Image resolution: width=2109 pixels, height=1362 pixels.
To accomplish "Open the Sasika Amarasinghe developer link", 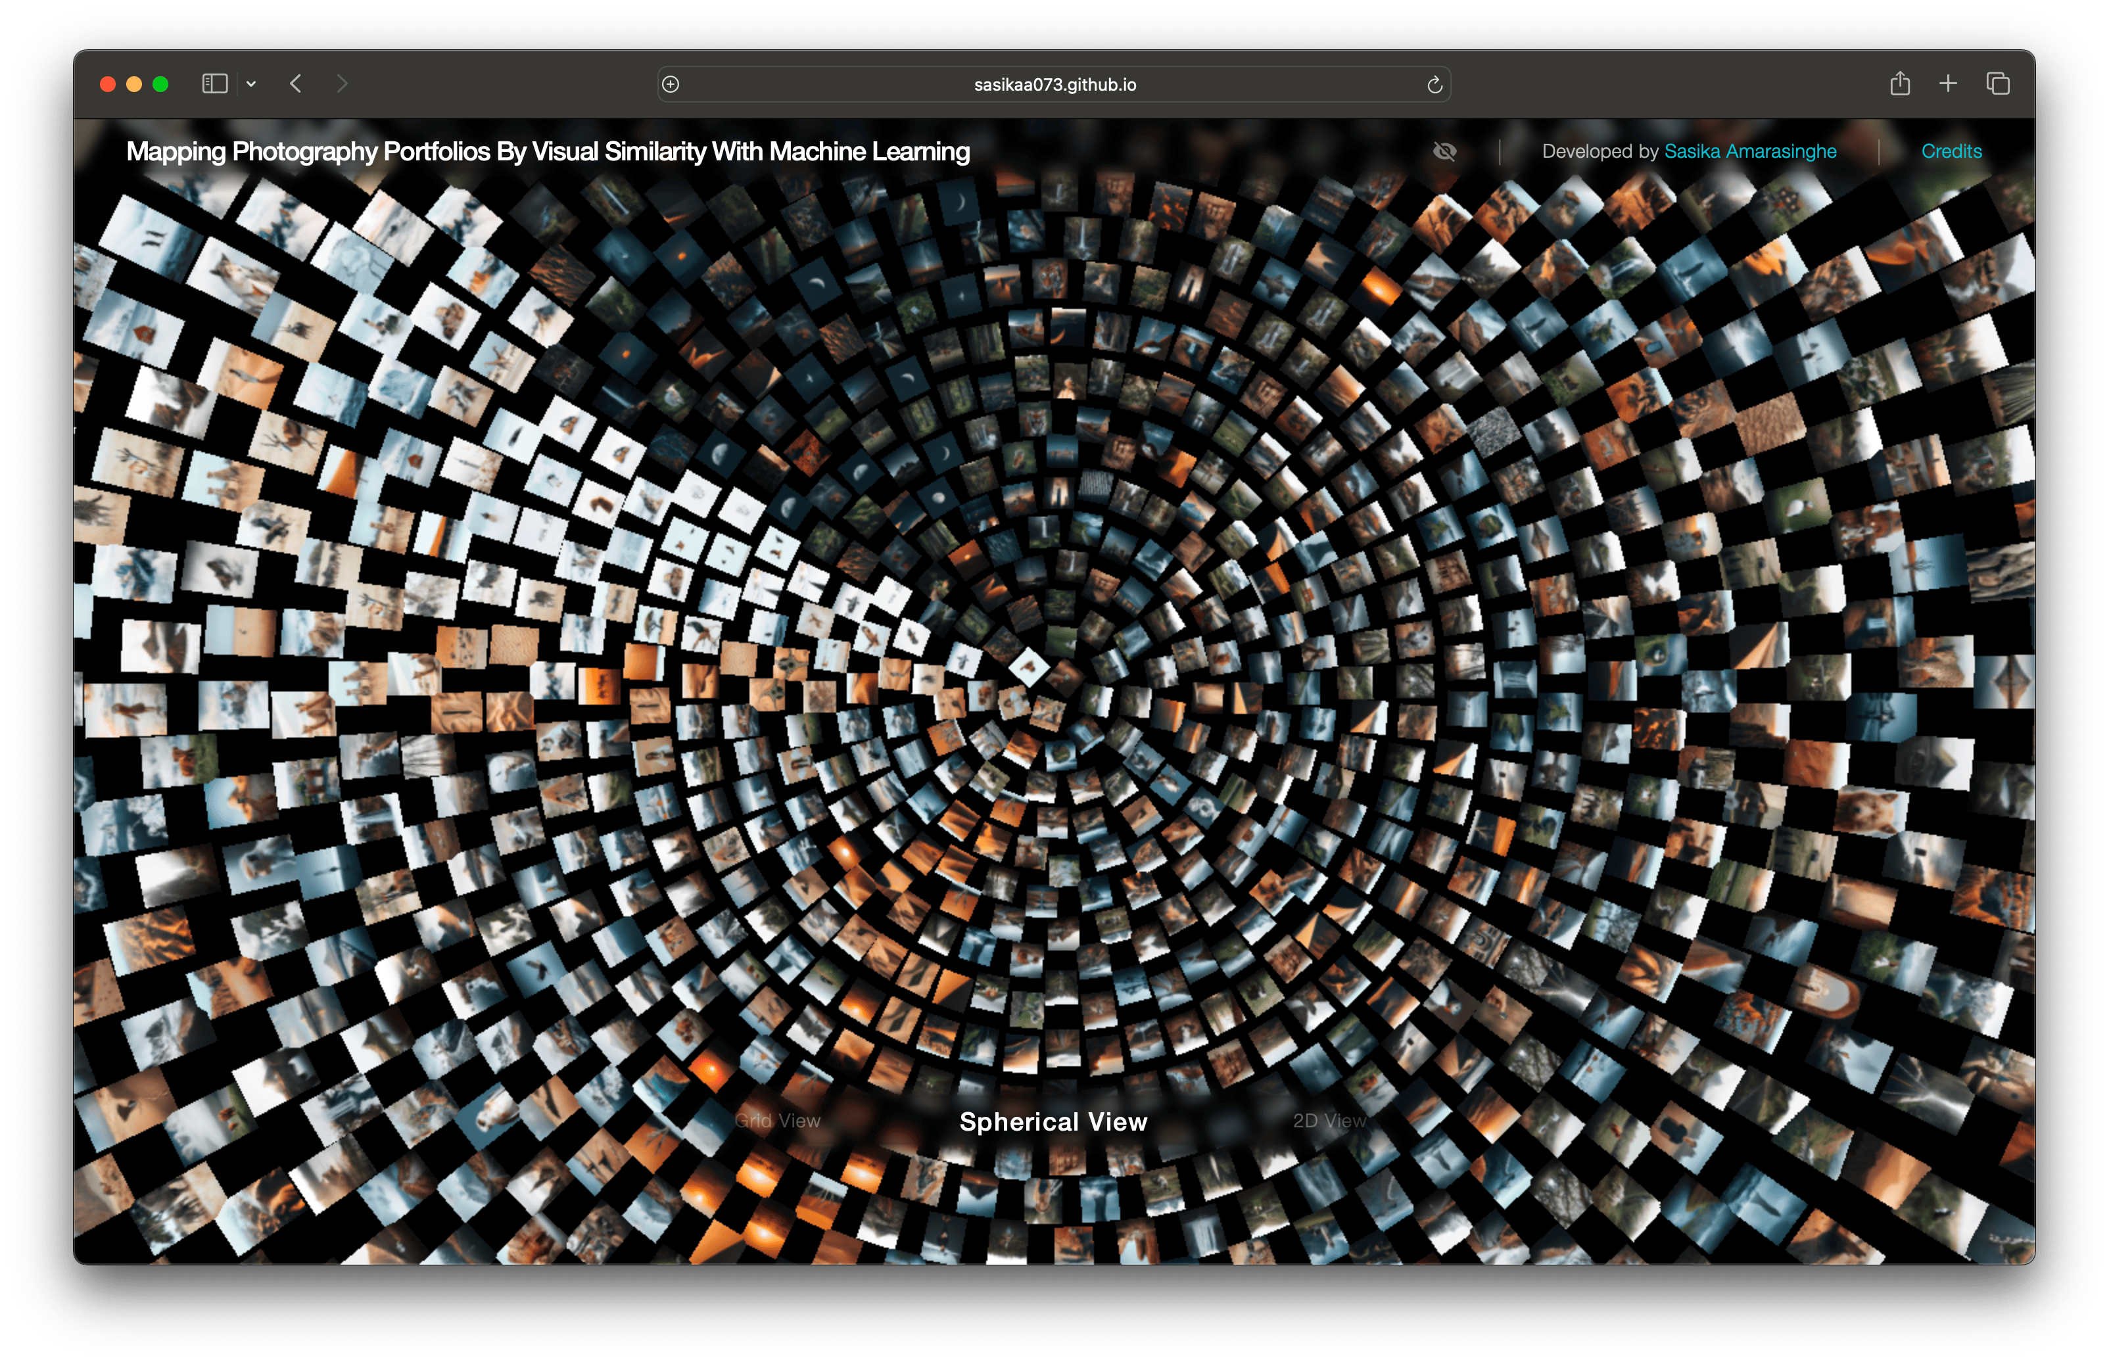I will (1750, 151).
